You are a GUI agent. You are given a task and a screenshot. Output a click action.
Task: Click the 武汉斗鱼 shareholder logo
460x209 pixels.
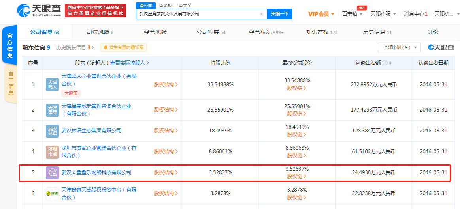click(52, 172)
